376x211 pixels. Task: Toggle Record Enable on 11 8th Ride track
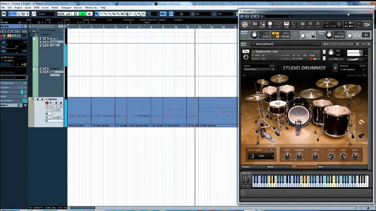point(47,103)
